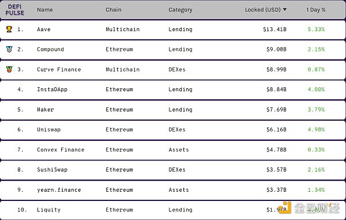This screenshot has height=220, width=346.
Task: Select the Liquity row
Action: tap(173, 210)
